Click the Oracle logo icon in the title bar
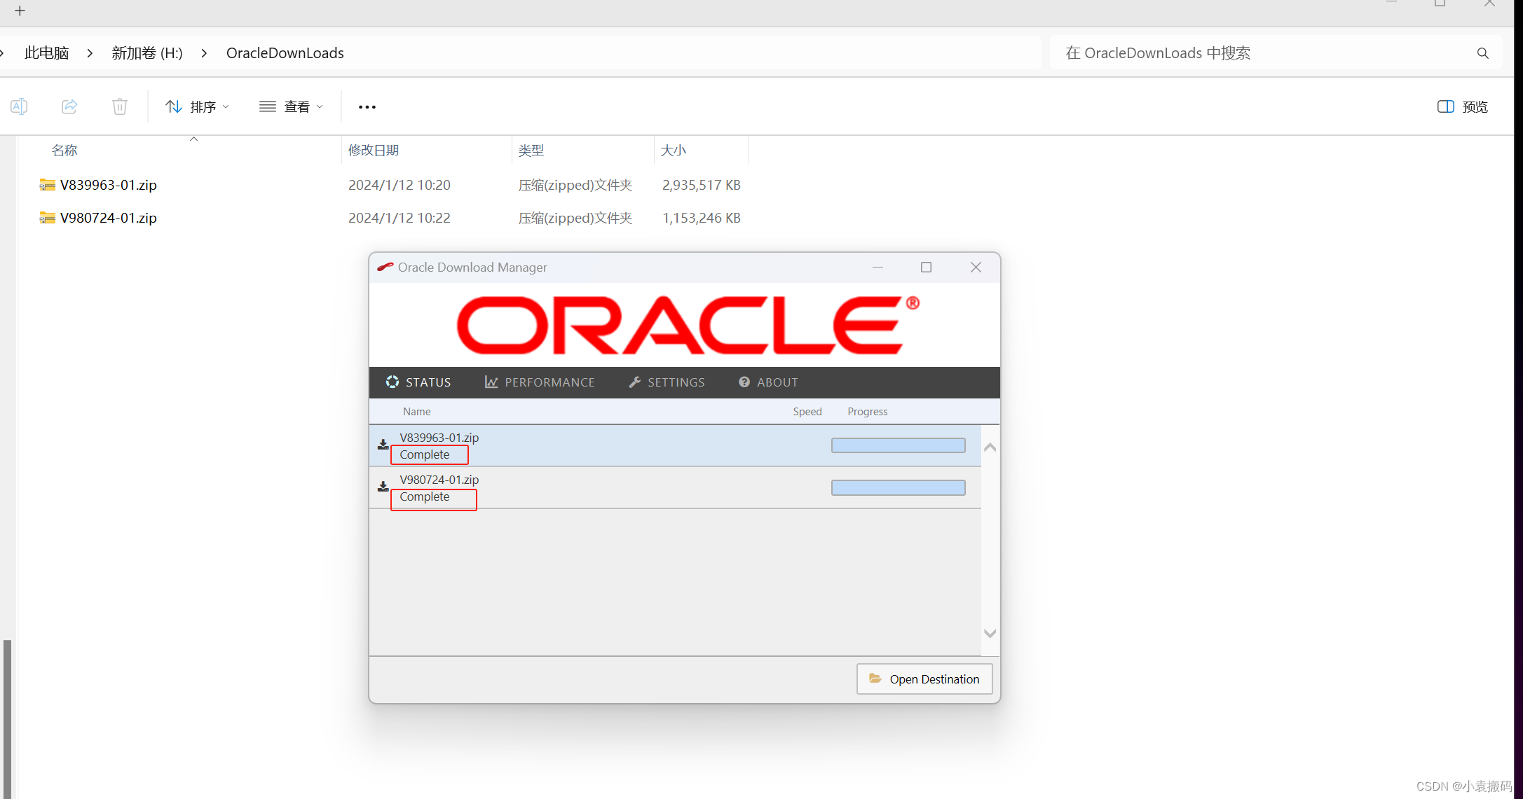 (x=385, y=267)
